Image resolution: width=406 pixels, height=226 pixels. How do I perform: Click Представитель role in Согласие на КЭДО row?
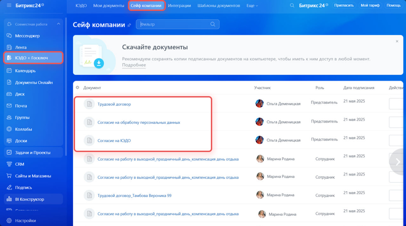coord(324,139)
